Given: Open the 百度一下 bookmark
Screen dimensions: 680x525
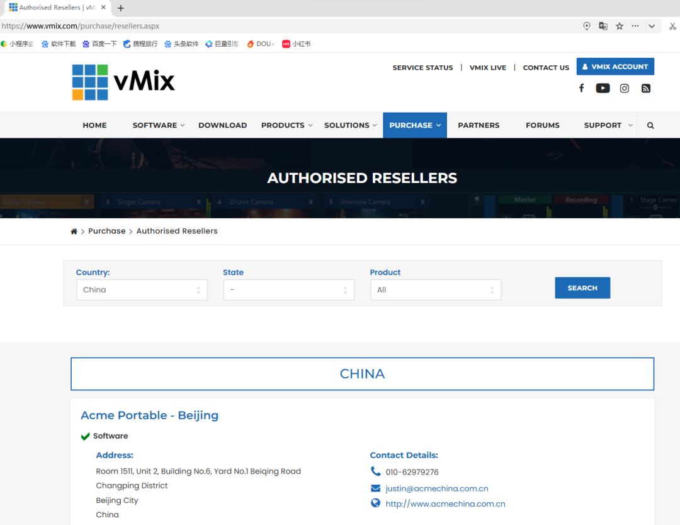Looking at the screenshot, I should click(99, 44).
